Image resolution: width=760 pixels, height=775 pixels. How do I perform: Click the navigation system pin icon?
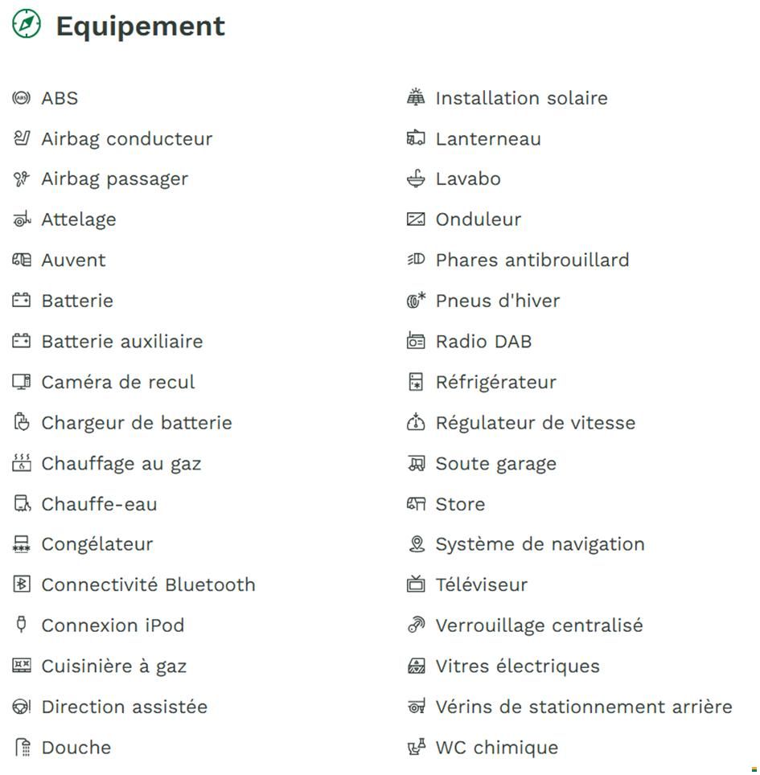pos(415,544)
